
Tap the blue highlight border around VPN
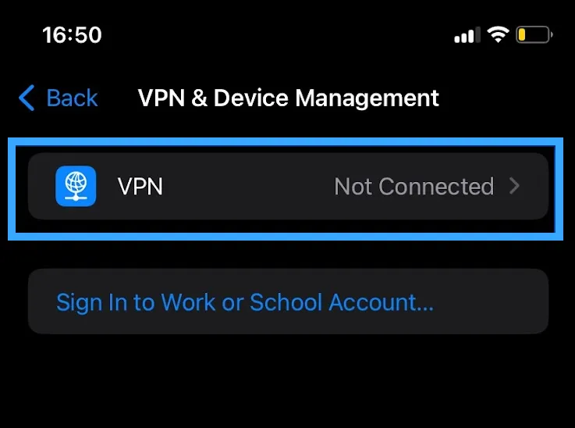point(286,141)
